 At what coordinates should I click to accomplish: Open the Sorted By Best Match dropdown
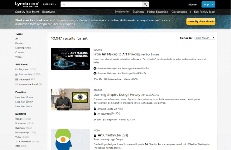(x=205, y=38)
